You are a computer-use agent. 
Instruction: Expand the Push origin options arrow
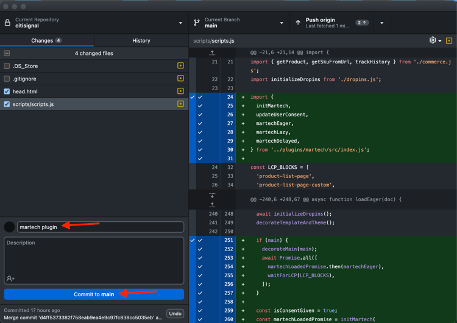pos(382,23)
